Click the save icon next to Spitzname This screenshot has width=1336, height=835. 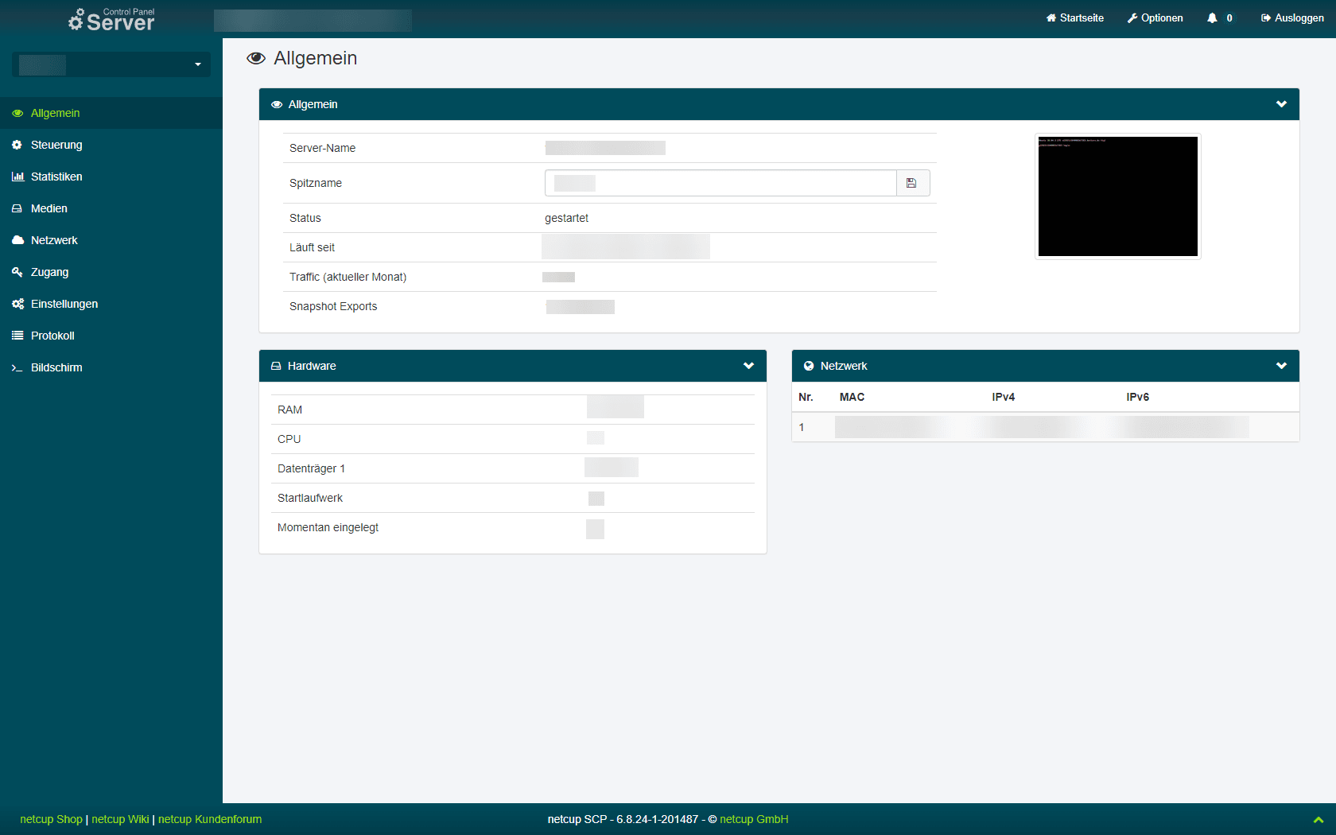[x=911, y=183]
